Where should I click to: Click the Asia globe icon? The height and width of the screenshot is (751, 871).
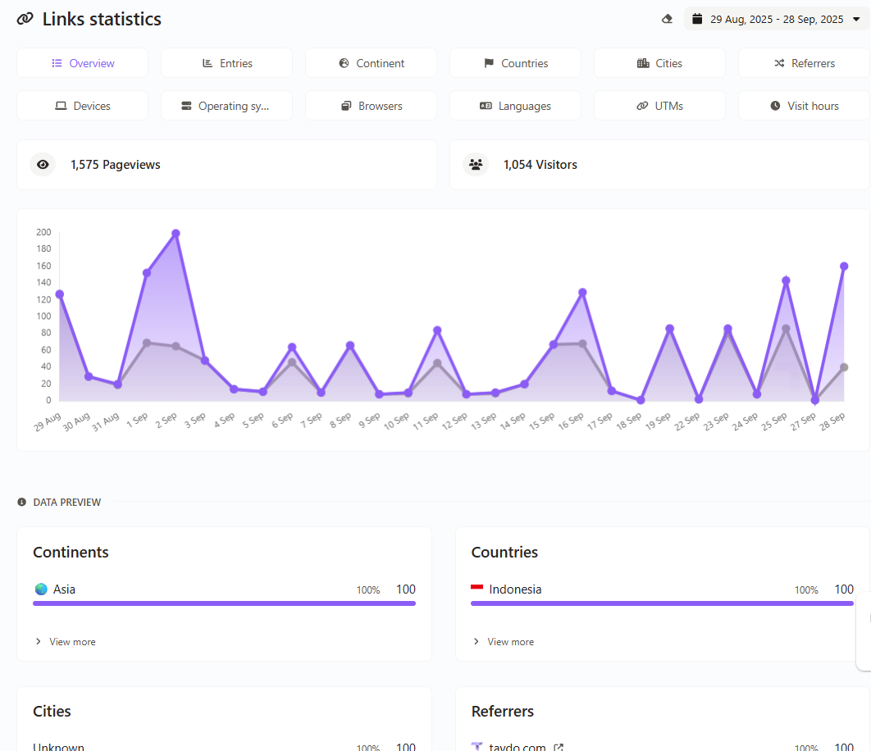41,589
